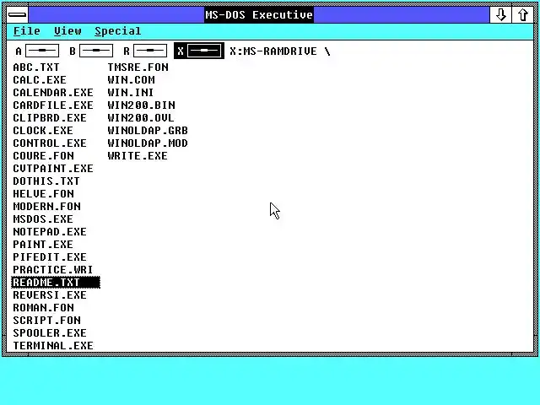Image resolution: width=540 pixels, height=405 pixels.
Task: Select WIN200.BIN file
Action: pyautogui.click(x=141, y=105)
